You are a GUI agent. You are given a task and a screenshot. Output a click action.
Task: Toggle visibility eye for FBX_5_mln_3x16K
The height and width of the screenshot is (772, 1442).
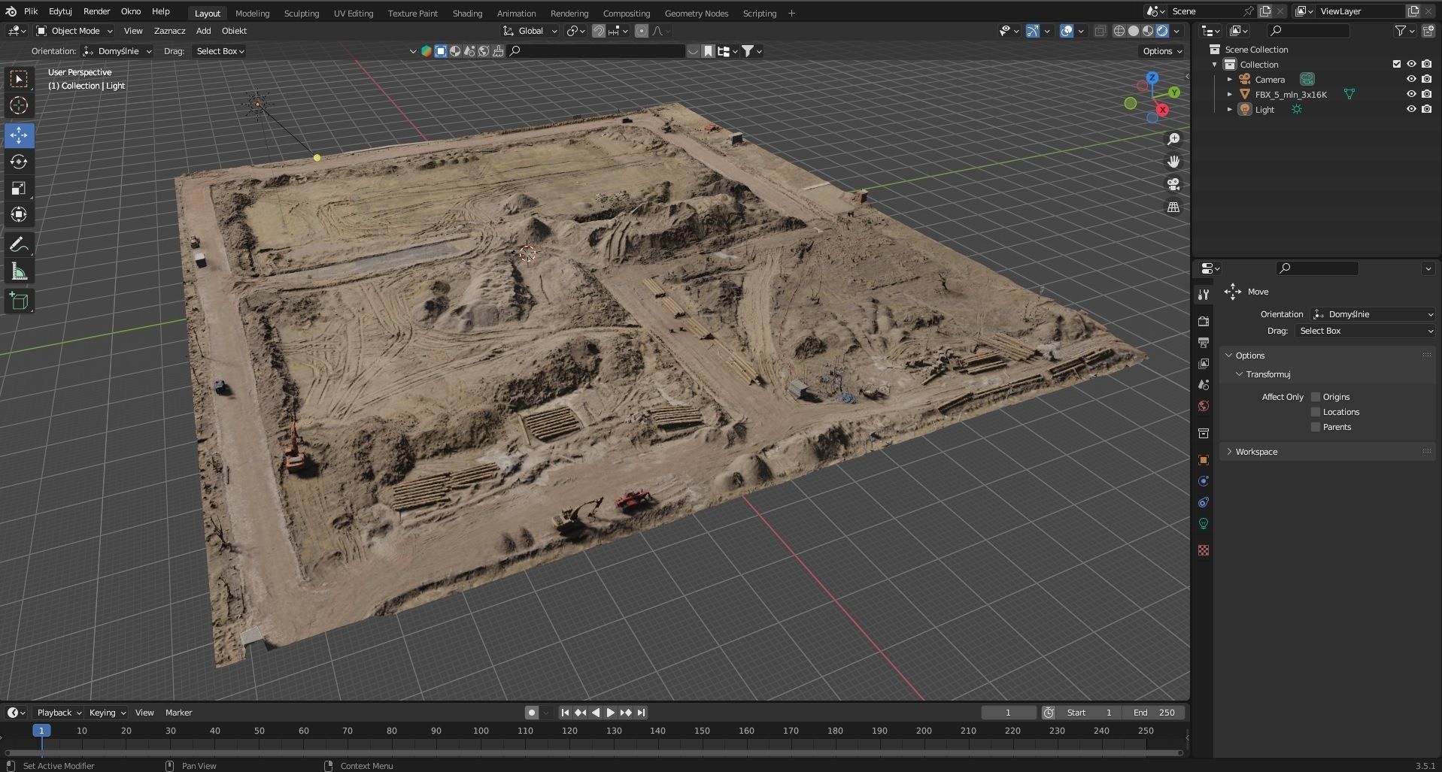tap(1411, 94)
